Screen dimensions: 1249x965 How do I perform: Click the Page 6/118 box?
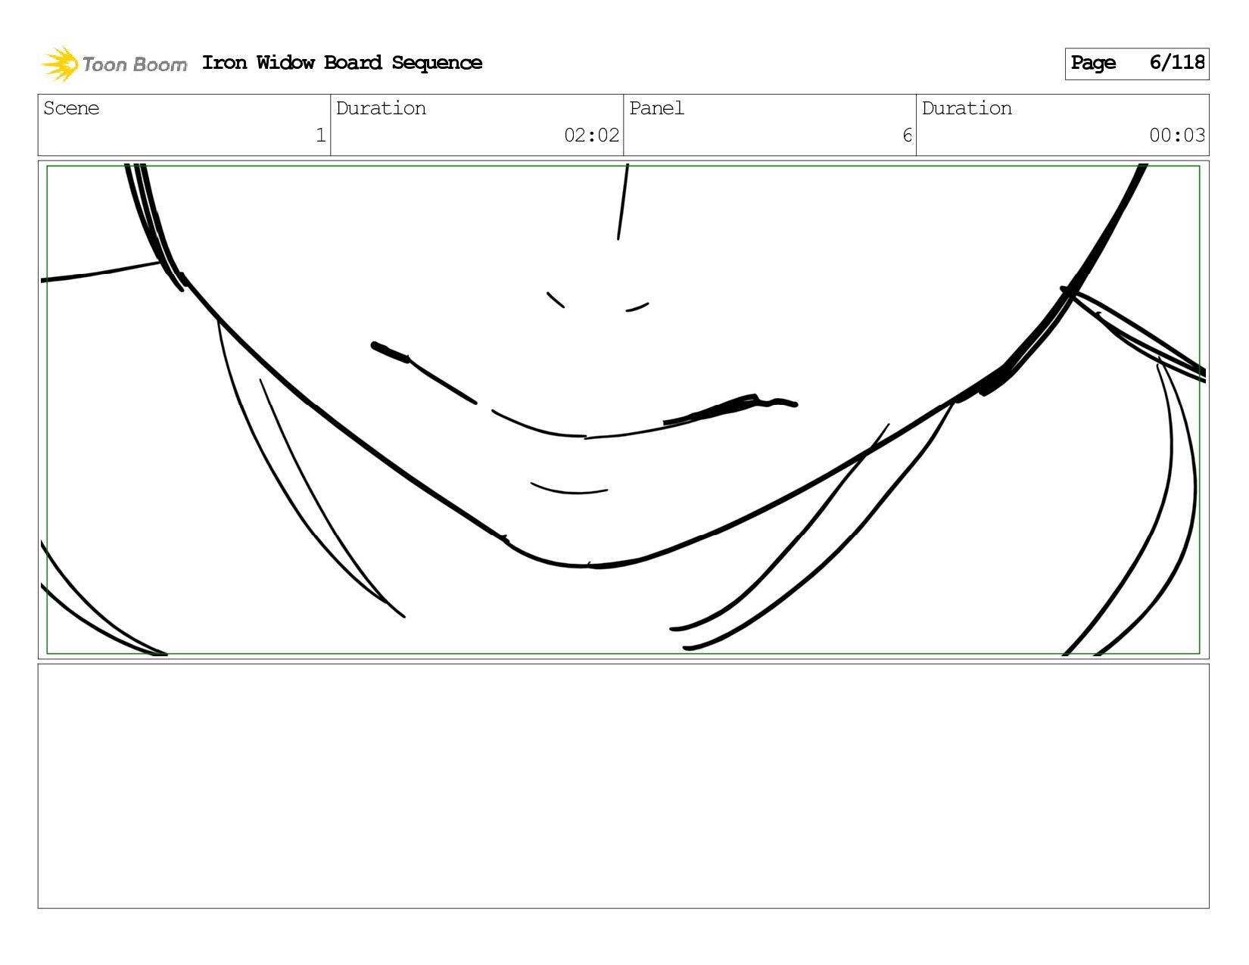pos(1137,64)
